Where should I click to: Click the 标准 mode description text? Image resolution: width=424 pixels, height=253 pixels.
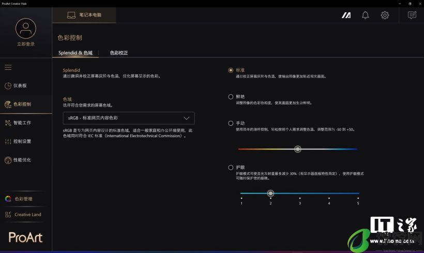click(281, 76)
